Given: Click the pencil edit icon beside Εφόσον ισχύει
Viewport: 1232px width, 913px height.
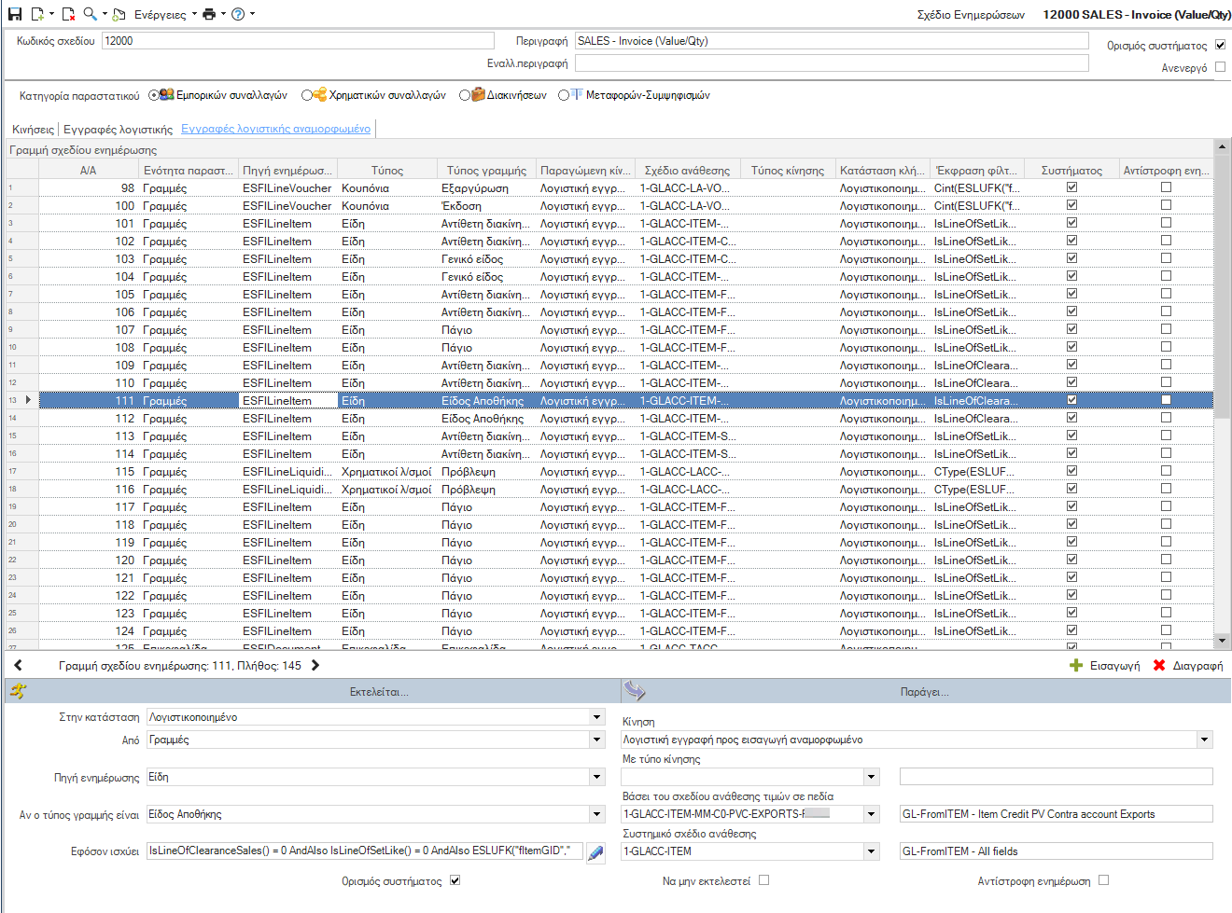Looking at the screenshot, I should point(595,852).
